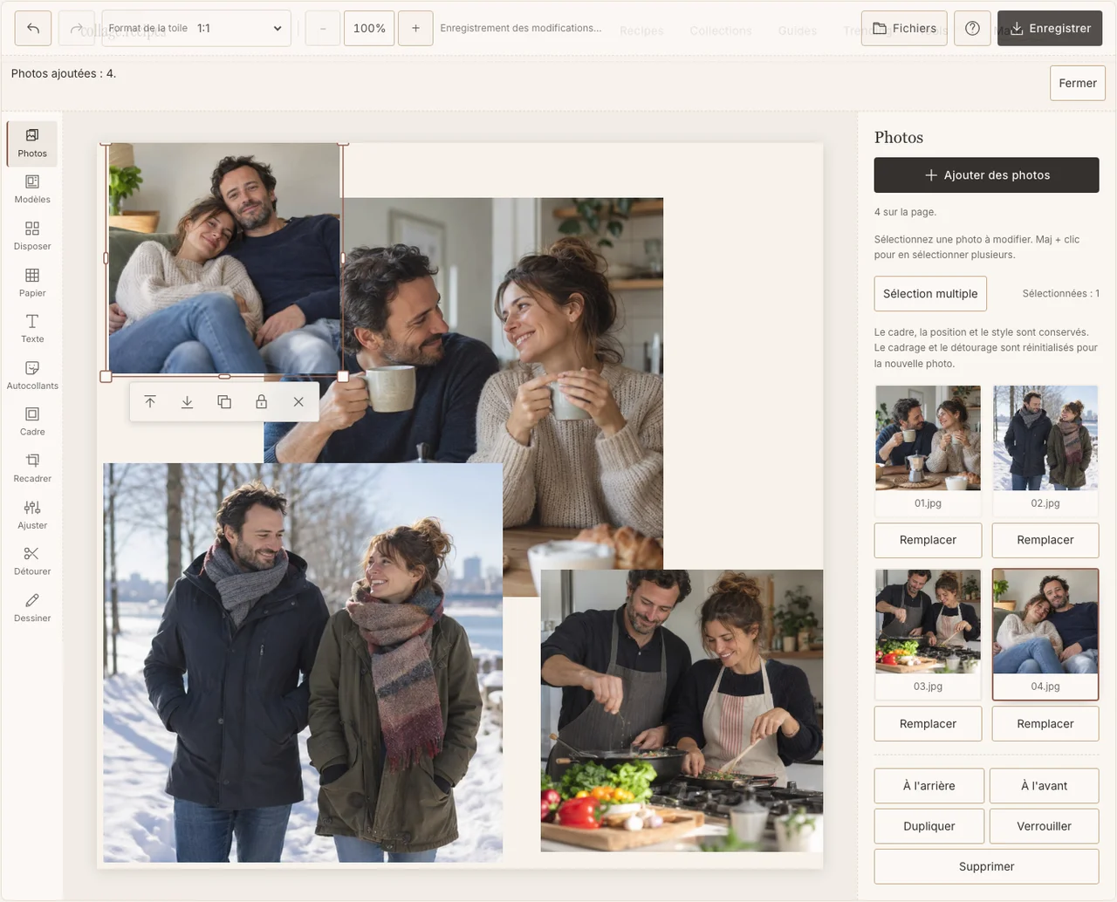Click the zoom out minus button

[x=323, y=28]
